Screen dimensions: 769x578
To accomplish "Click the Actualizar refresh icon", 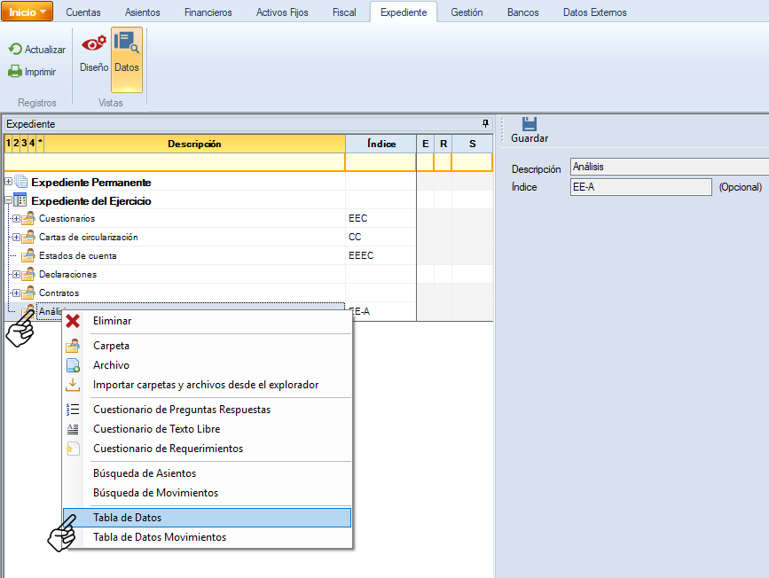I will click(x=15, y=50).
